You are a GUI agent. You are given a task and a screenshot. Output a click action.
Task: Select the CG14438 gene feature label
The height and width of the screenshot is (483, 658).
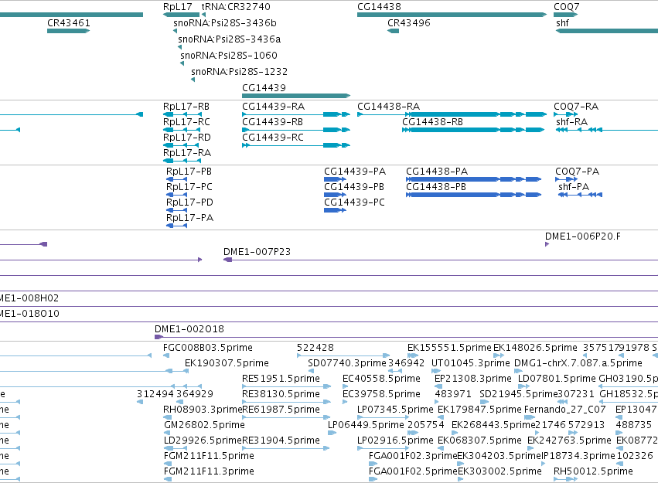[379, 7]
